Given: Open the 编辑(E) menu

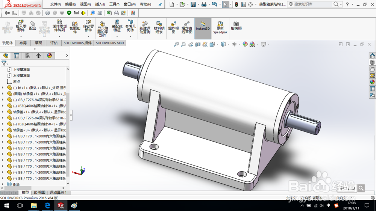Looking at the screenshot, I should coord(70,4).
